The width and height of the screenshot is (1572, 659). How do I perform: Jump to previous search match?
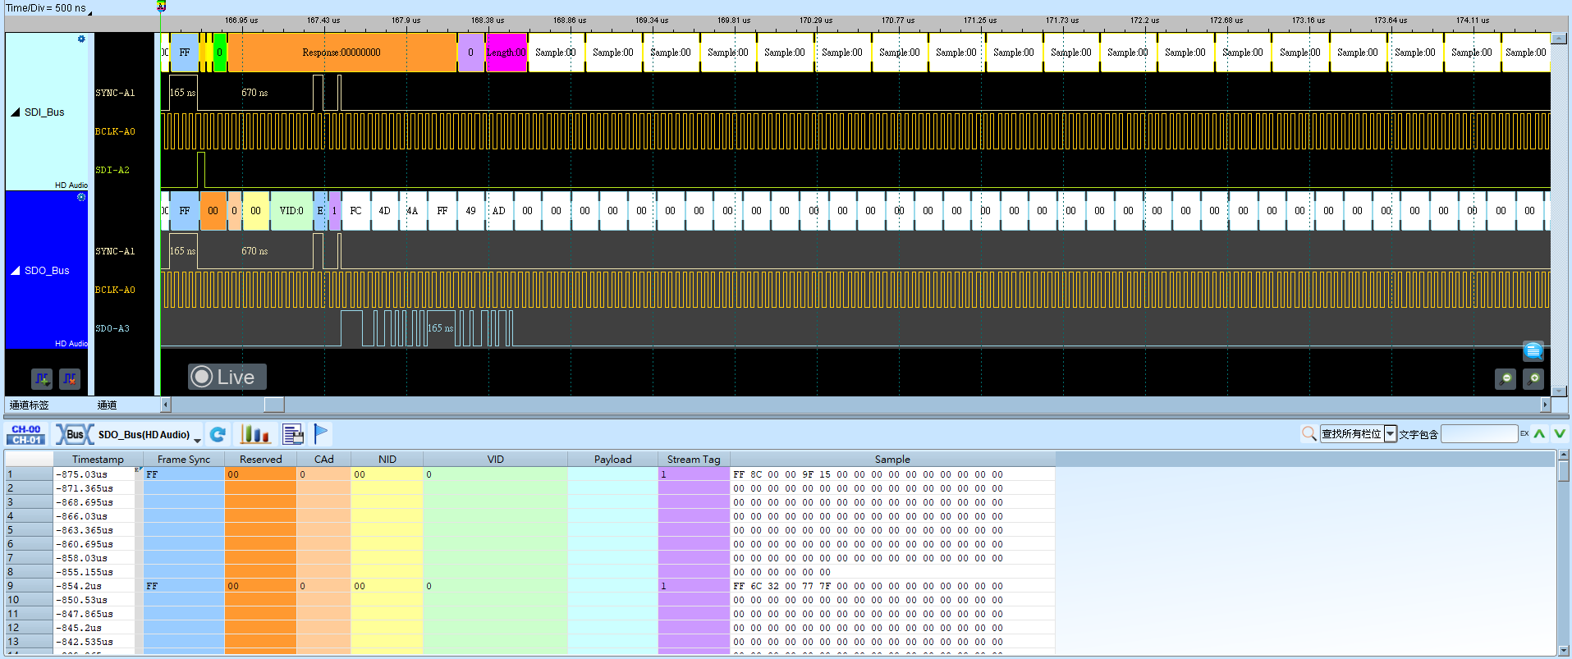(1539, 433)
